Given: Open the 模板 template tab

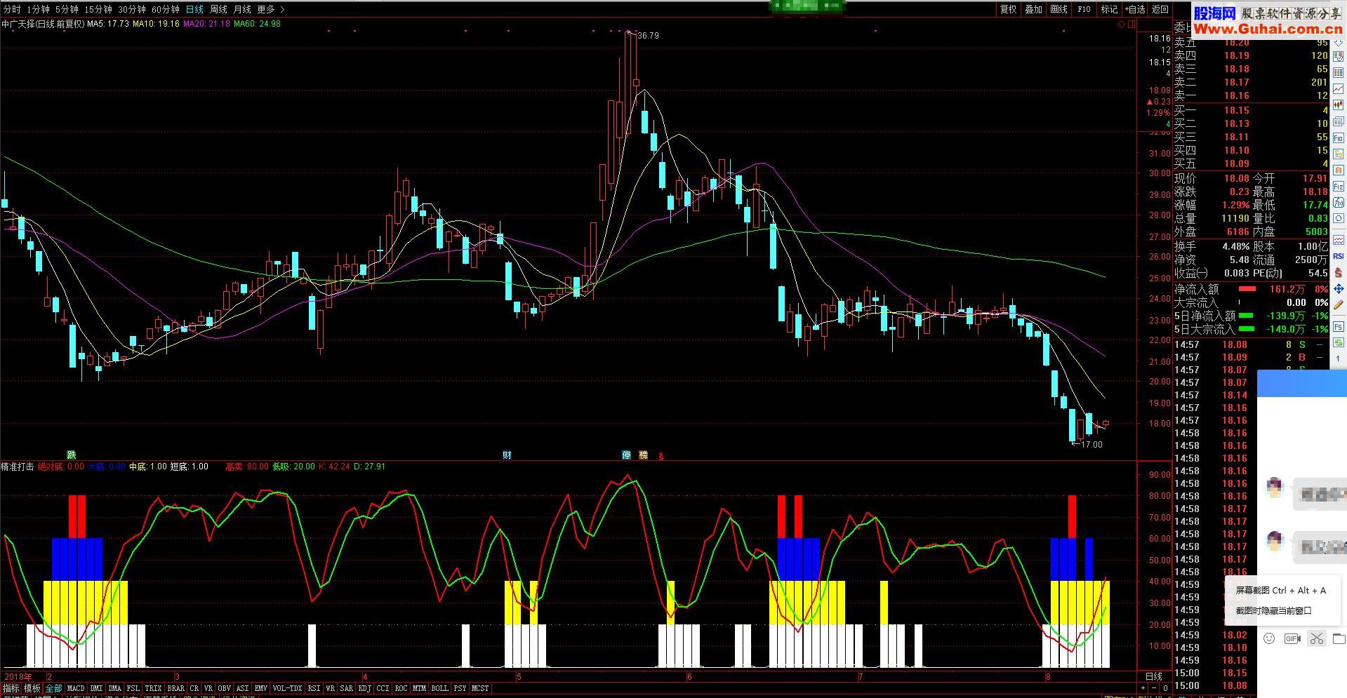Looking at the screenshot, I should point(32,689).
